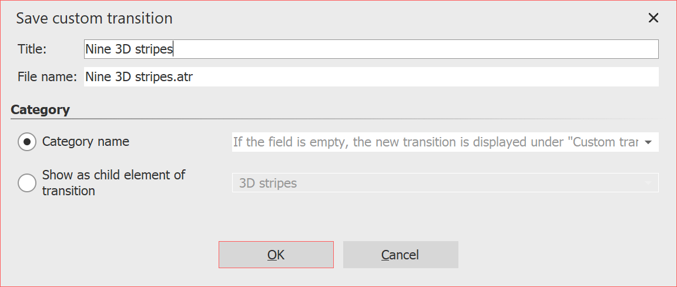Click the "Save custom transition" title bar text
The width and height of the screenshot is (677, 287).
click(x=94, y=18)
